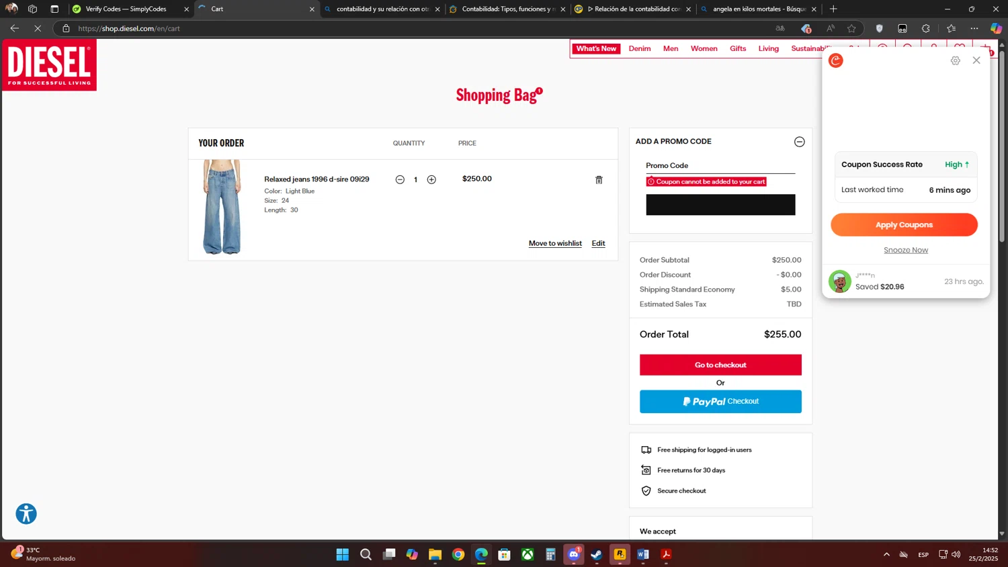Open Steam from taskbar
This screenshot has height=567, width=1008.
(597, 554)
